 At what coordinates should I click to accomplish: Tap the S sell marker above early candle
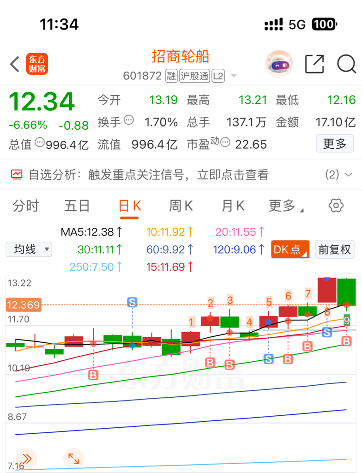[x=132, y=302]
